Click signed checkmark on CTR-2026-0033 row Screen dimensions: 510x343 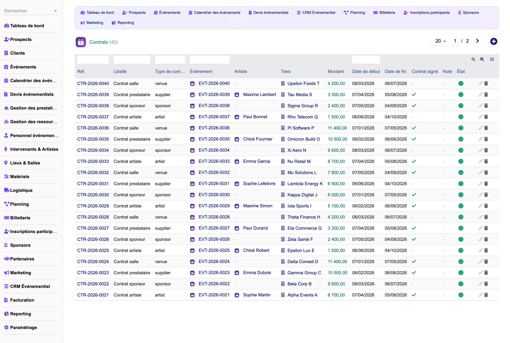pos(414,161)
